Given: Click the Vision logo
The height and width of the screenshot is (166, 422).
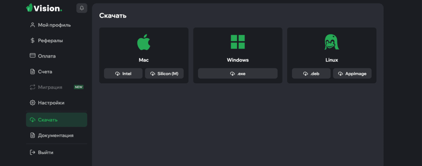Looking at the screenshot, I should [44, 8].
